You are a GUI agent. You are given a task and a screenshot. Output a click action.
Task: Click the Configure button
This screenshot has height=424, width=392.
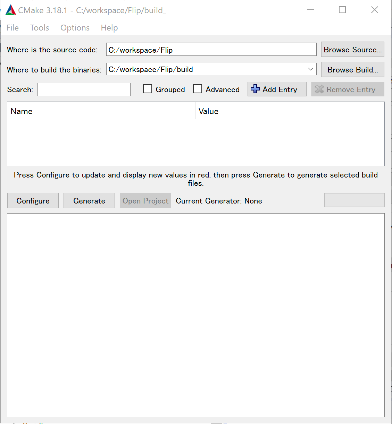pos(33,201)
